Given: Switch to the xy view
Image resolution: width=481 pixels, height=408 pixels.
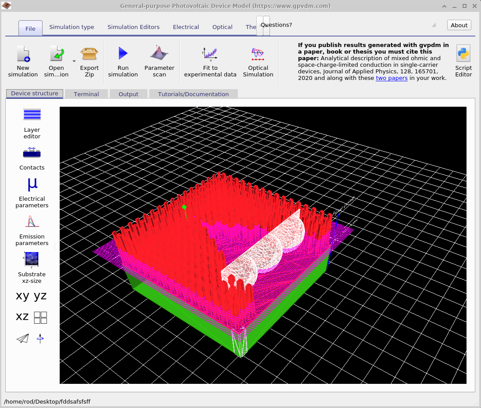Looking at the screenshot, I should click(21, 296).
